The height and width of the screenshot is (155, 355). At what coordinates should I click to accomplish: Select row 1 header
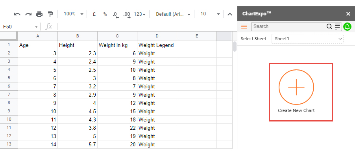(9, 45)
